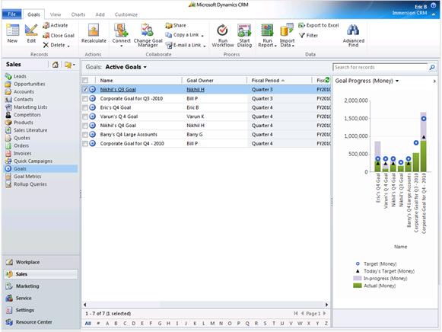Open the Copy a Link dropdown

[202, 36]
